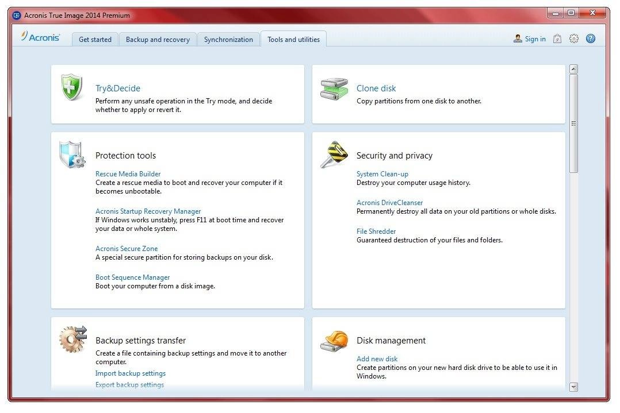Screen dimensions: 620x413
Task: Open the help question mark icon
Action: click(591, 38)
